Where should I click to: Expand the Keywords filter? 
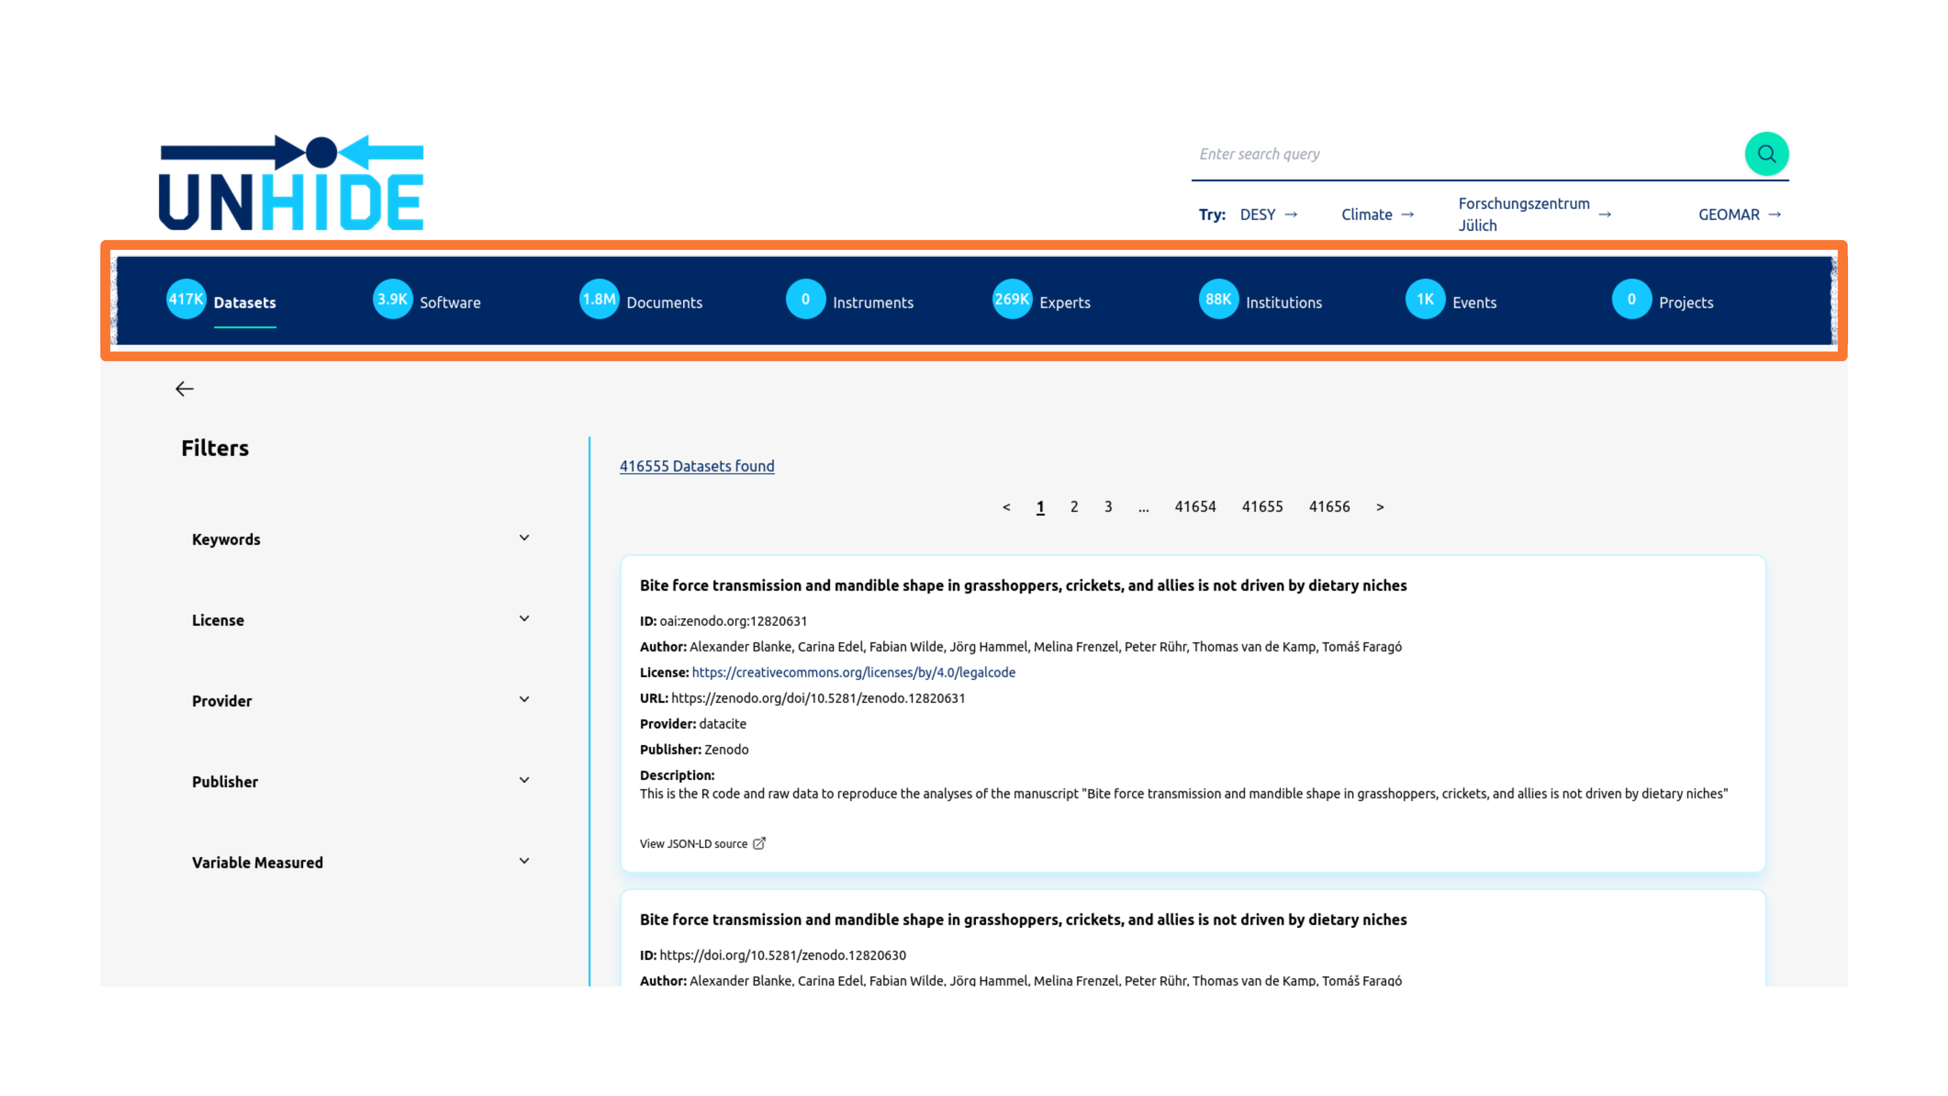point(523,538)
